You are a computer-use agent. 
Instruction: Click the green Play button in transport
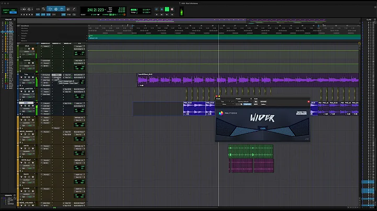(x=167, y=9)
